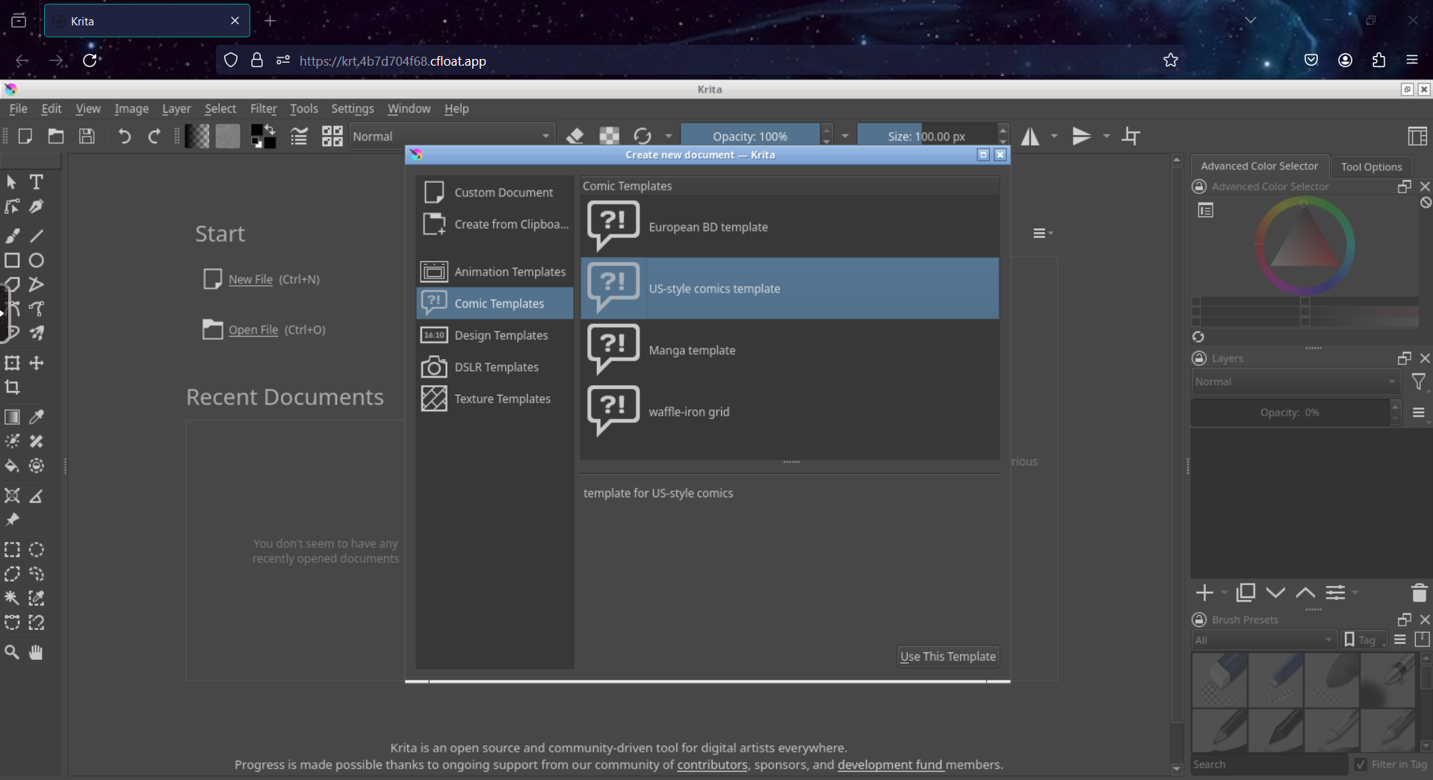This screenshot has width=1433, height=780.
Task: Expand the reload preset arrow dropdown
Action: pos(669,137)
